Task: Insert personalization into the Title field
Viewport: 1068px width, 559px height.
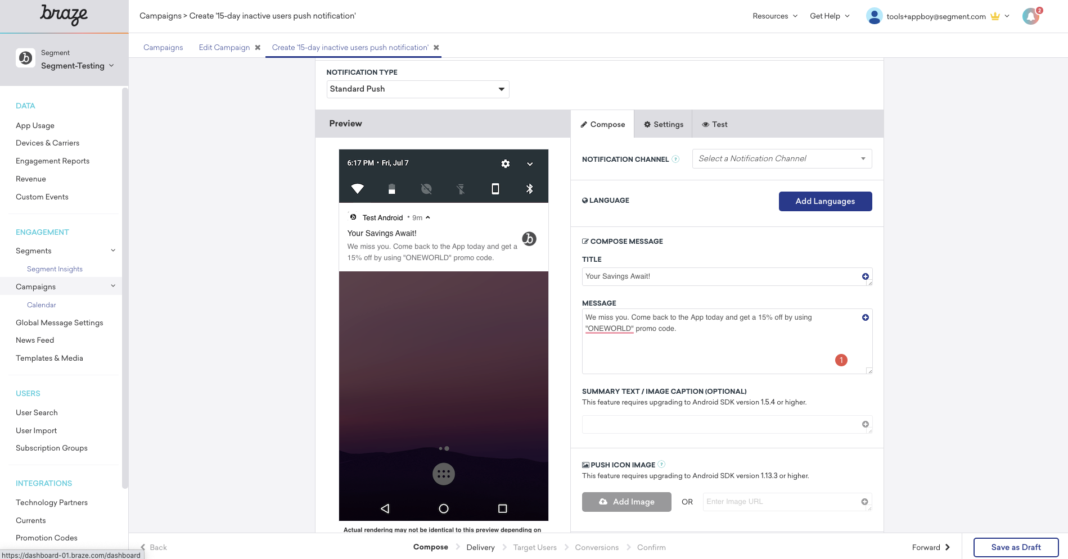Action: coord(865,276)
